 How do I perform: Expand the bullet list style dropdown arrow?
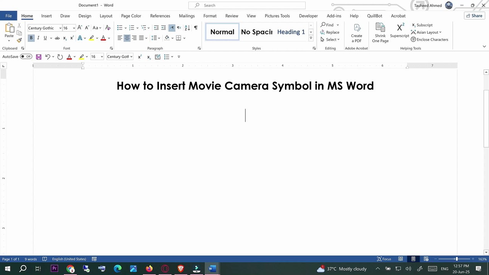125,28
